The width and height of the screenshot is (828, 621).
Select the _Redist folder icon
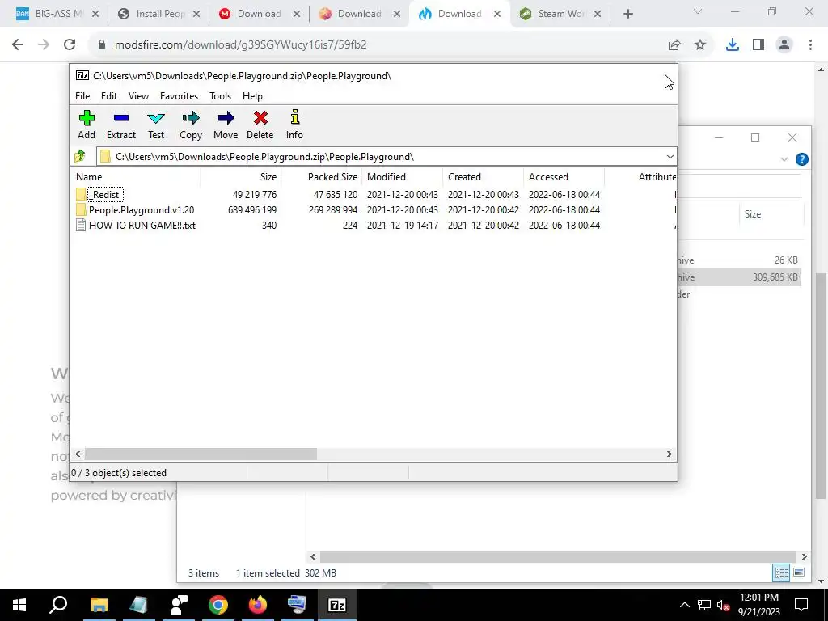80,194
